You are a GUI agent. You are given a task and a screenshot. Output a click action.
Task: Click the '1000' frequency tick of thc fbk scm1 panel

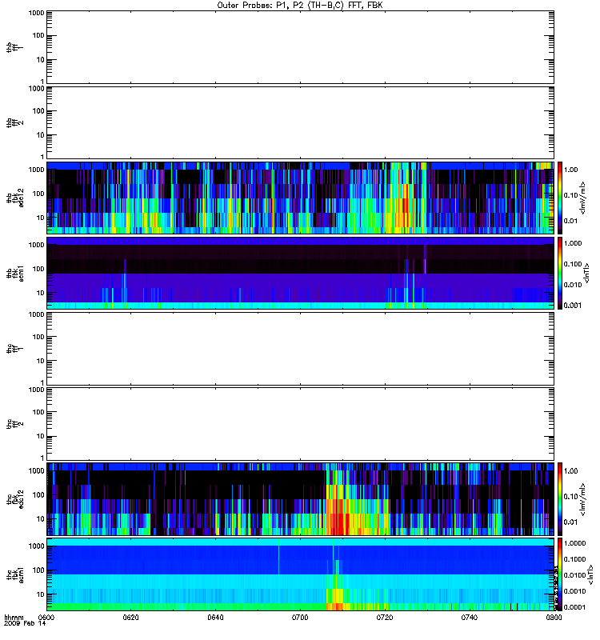pyautogui.click(x=36, y=546)
